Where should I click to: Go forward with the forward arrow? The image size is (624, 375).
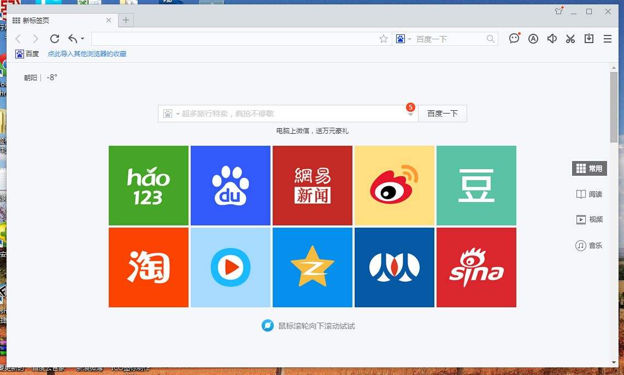[36, 39]
